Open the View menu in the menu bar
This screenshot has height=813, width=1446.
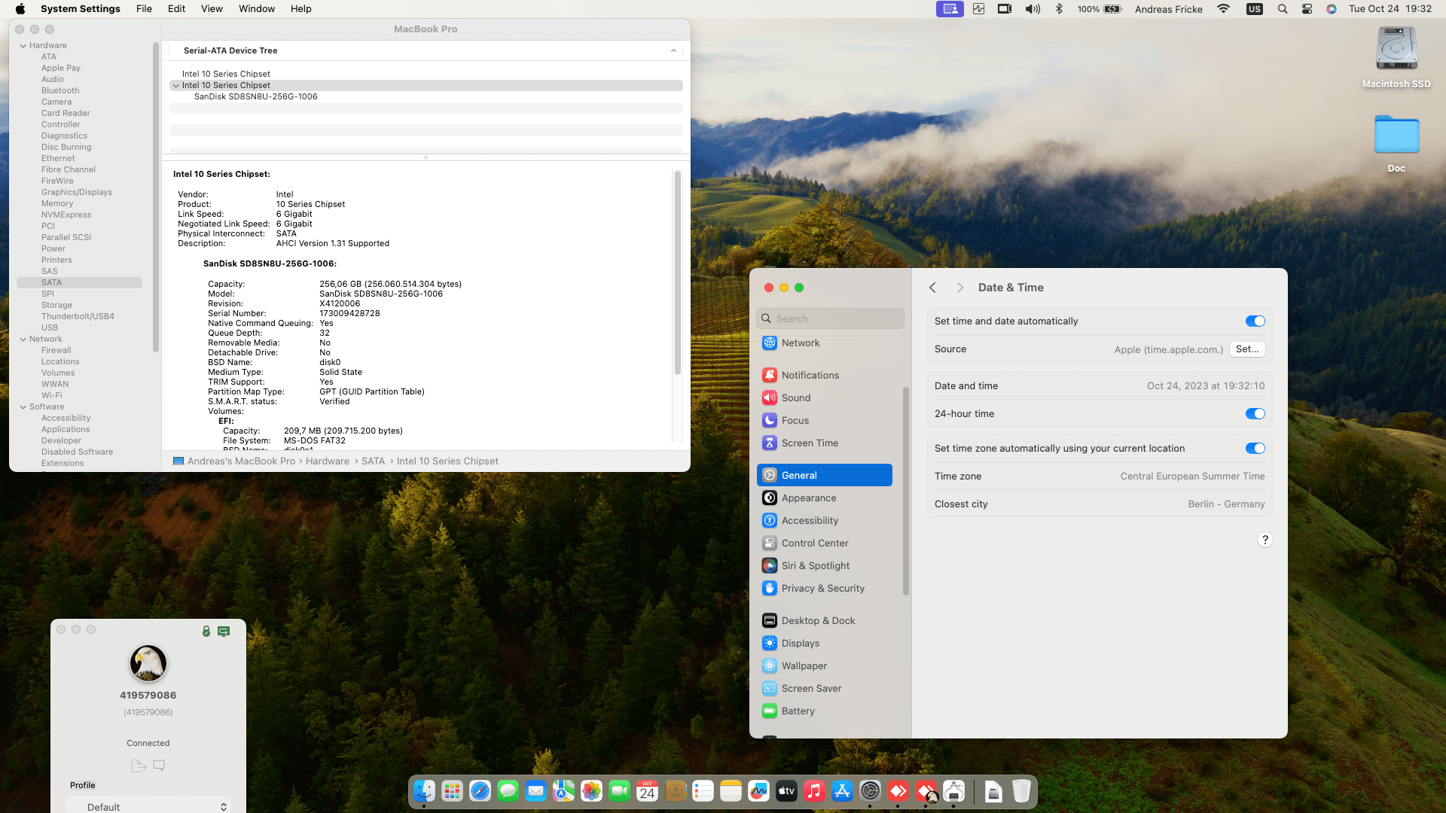coord(212,9)
